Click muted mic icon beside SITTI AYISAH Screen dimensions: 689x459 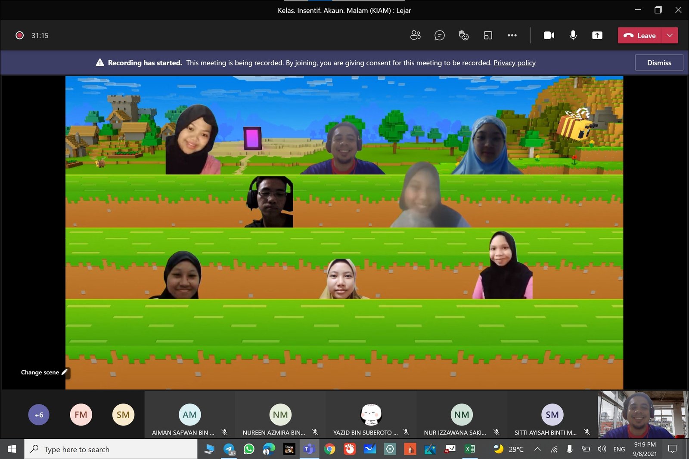[587, 432]
